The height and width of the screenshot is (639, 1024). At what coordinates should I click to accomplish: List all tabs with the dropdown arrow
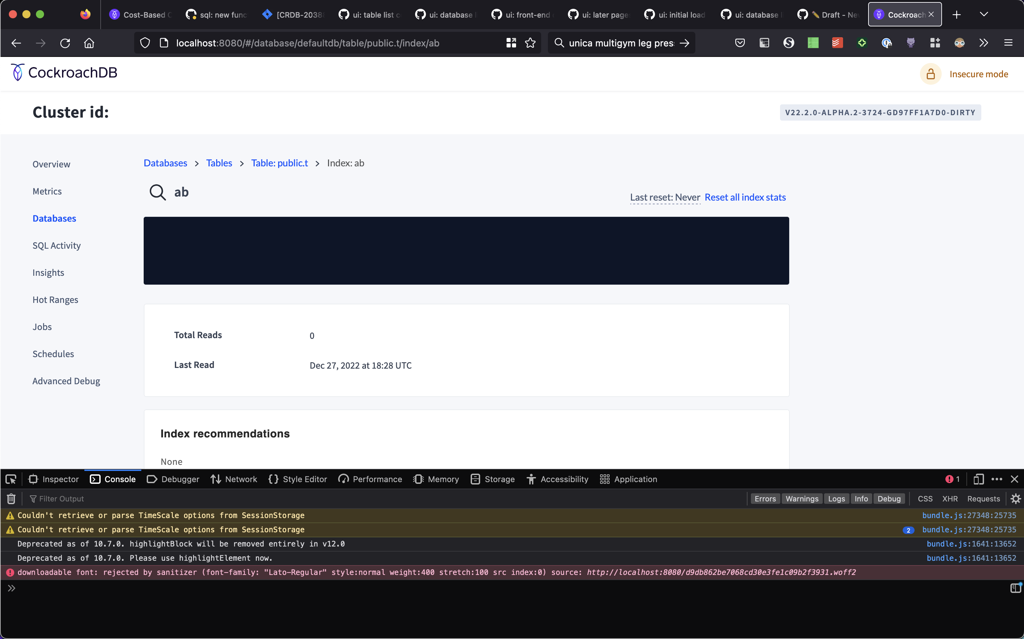(x=984, y=15)
